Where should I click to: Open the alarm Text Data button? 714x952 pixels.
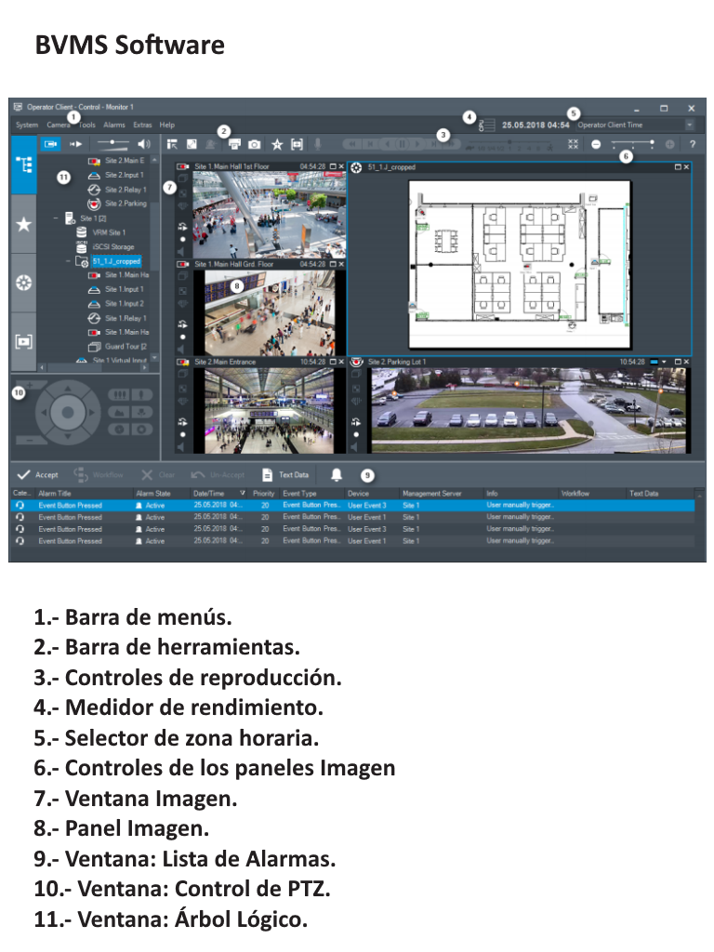(285, 475)
